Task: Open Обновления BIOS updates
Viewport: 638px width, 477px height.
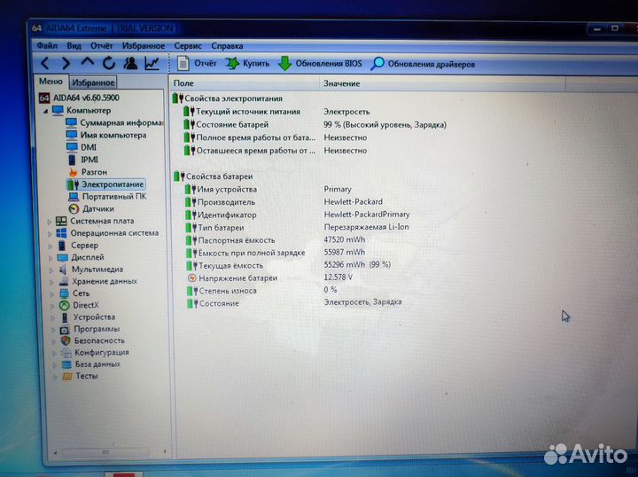Action: [320, 64]
